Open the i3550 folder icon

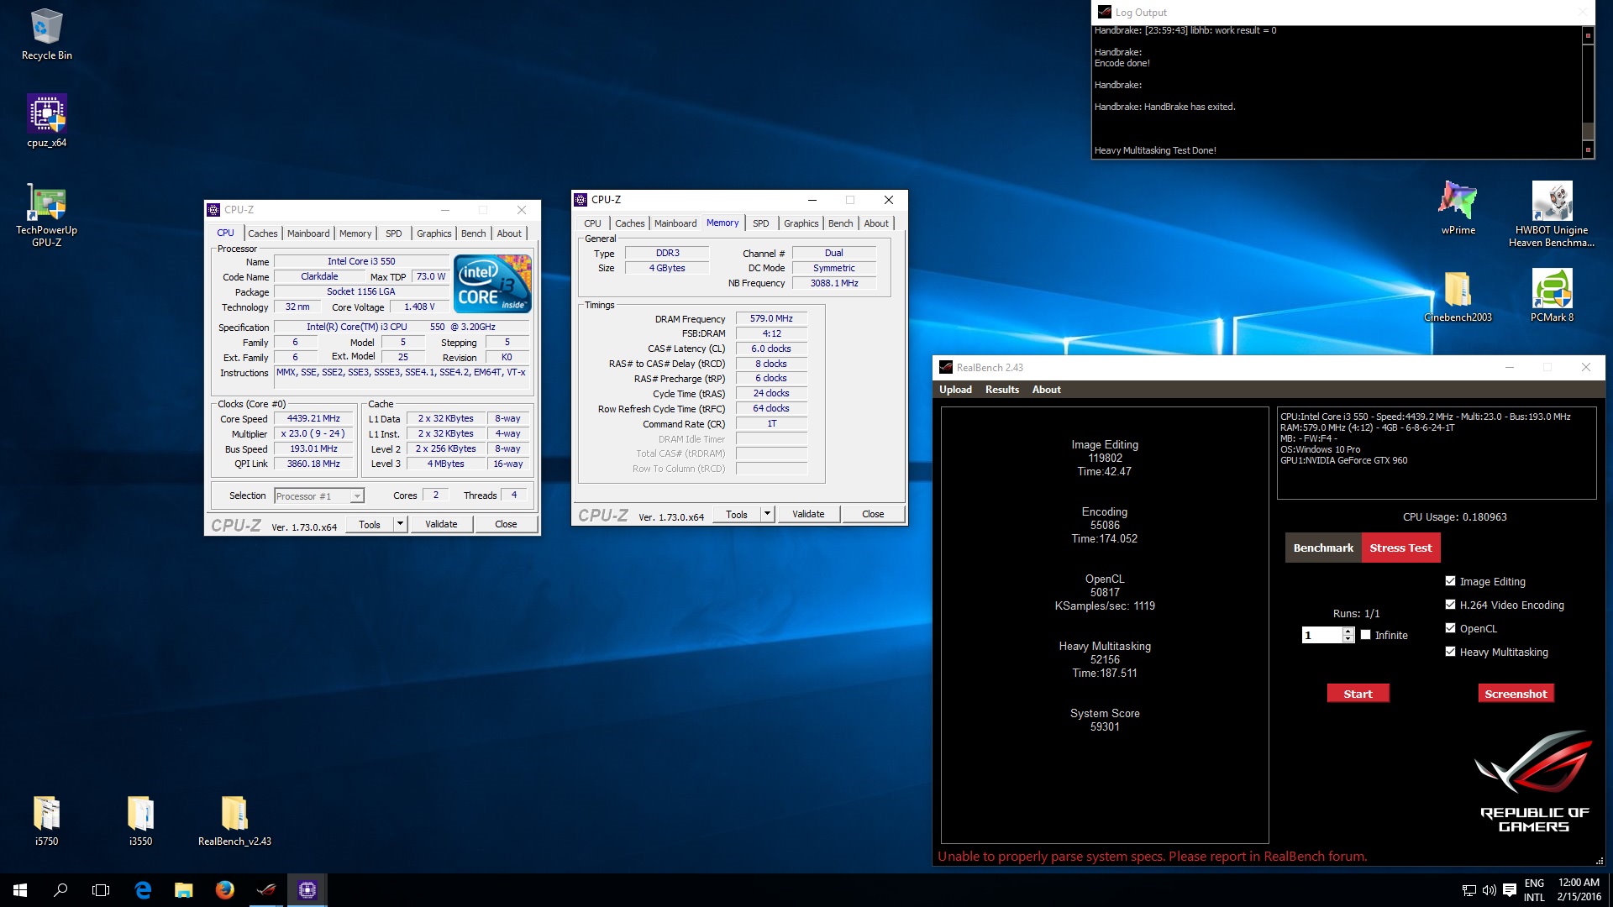click(x=140, y=820)
